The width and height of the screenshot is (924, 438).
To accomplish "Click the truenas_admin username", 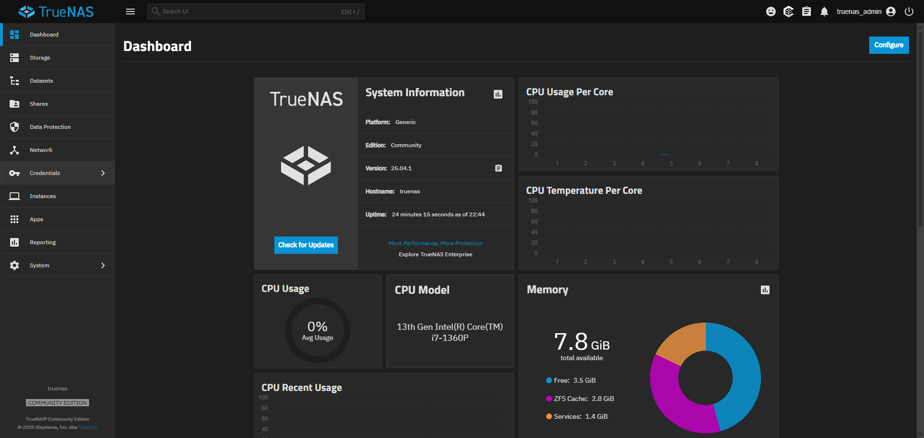I will [x=859, y=12].
